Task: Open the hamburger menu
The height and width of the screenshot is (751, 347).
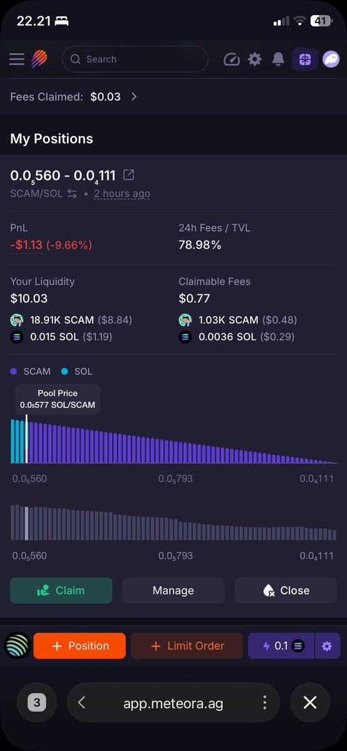Action: point(17,59)
